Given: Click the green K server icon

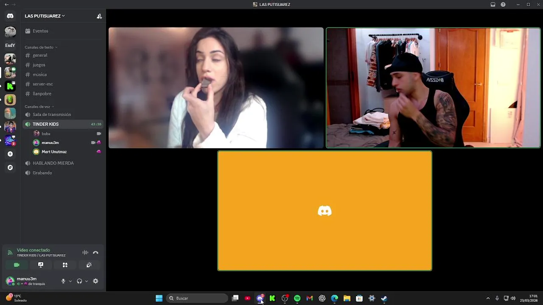Looking at the screenshot, I should pyautogui.click(x=10, y=86).
